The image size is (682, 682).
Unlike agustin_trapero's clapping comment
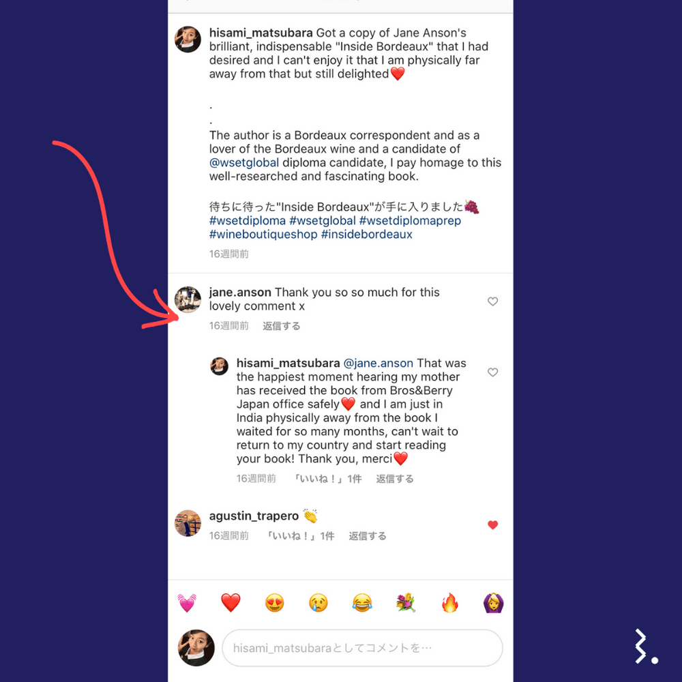(x=492, y=525)
